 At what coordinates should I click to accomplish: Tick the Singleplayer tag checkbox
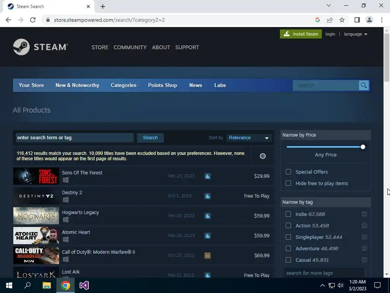click(x=288, y=237)
